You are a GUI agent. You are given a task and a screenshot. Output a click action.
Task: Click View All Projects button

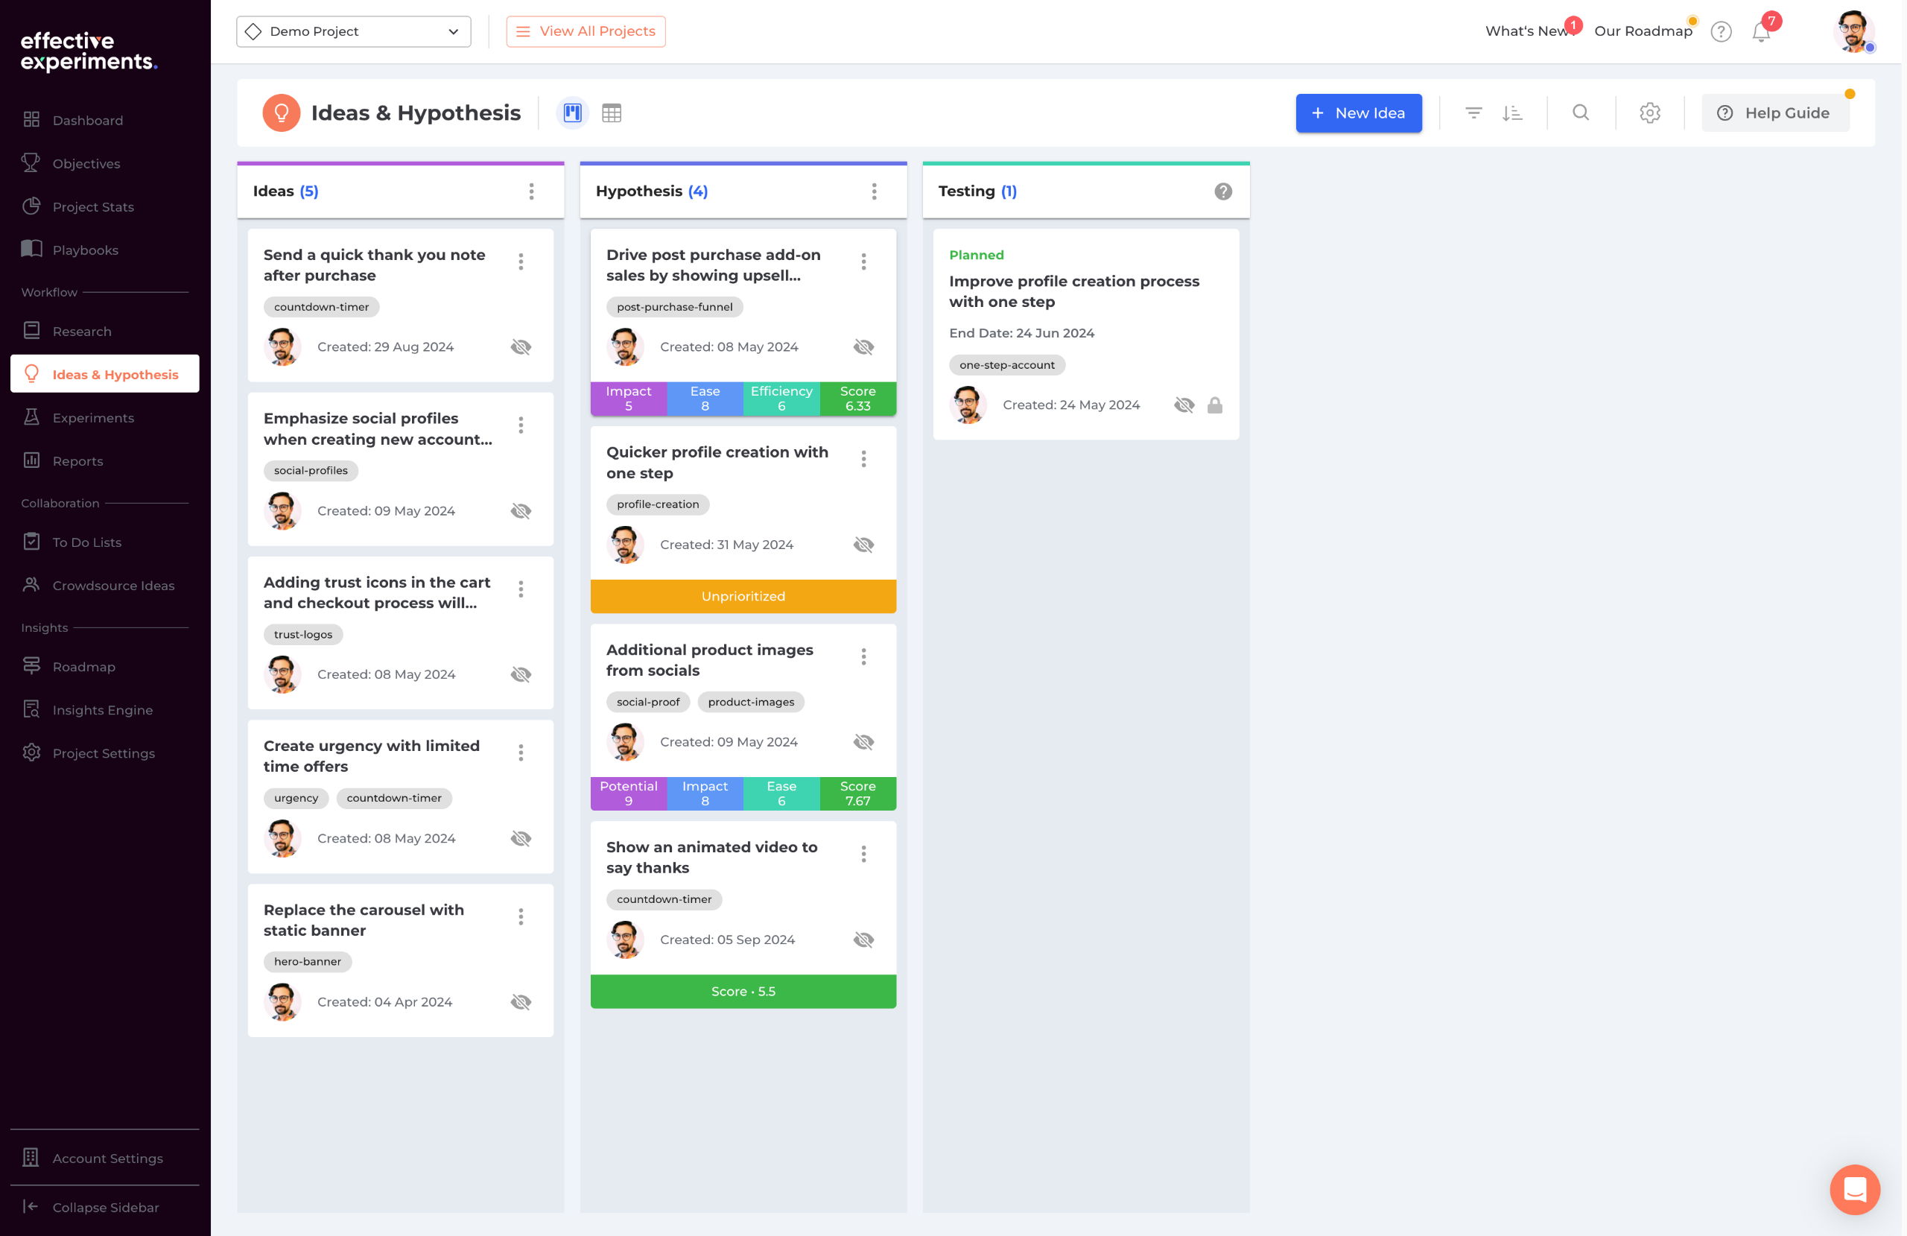[x=585, y=32]
